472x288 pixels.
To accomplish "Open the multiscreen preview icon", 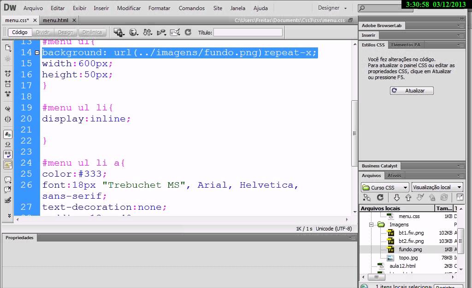I will (119, 32).
